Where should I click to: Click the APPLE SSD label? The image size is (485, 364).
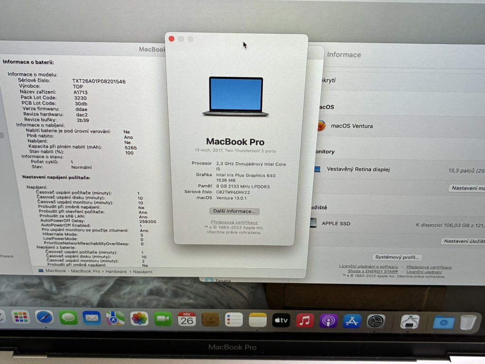coord(336,223)
